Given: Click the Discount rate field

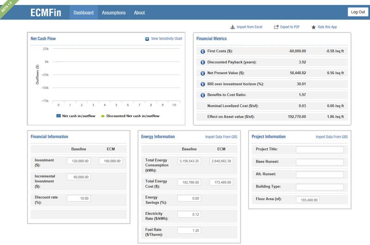Looking at the screenshot, I should pyautogui.click(x=79, y=198).
